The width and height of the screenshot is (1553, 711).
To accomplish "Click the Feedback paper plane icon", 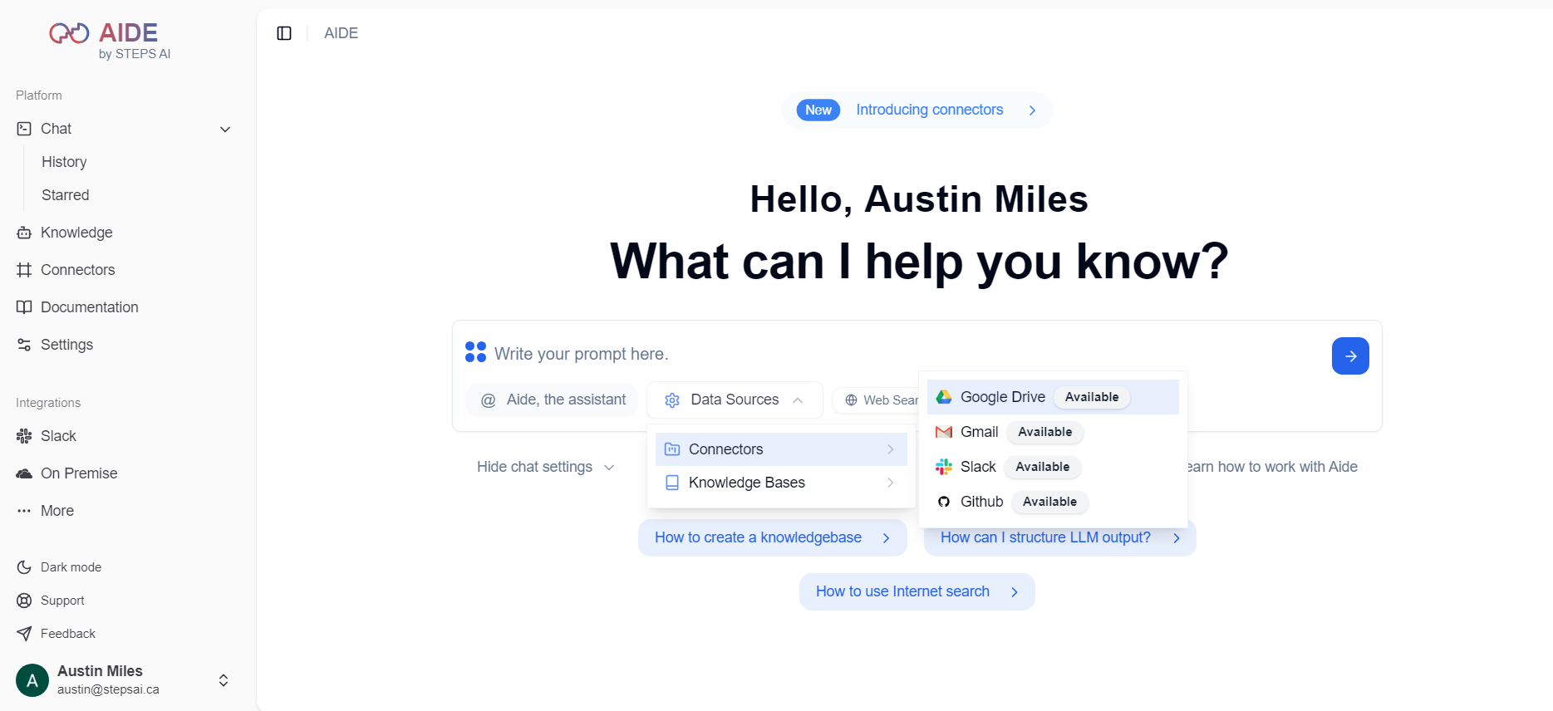I will pyautogui.click(x=24, y=634).
